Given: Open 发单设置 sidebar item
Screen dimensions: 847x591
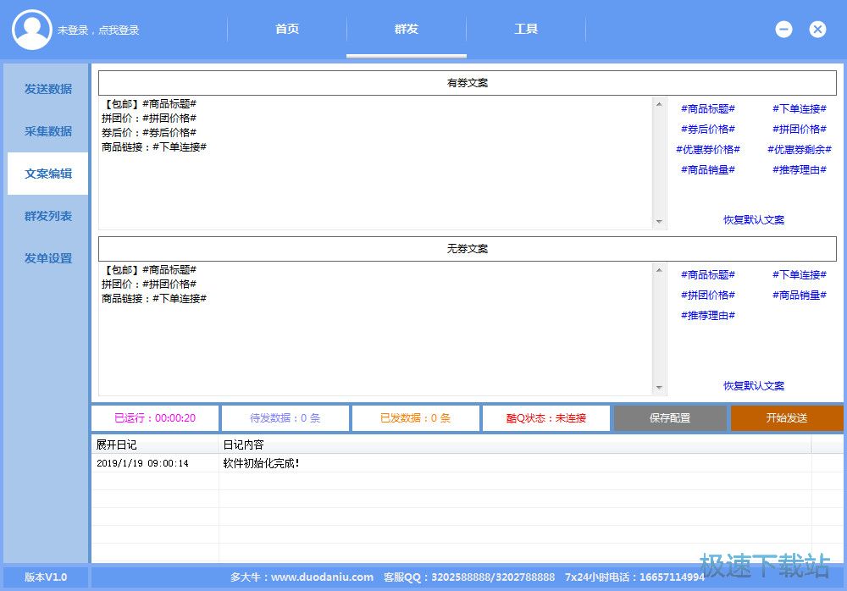Looking at the screenshot, I should coord(47,258).
